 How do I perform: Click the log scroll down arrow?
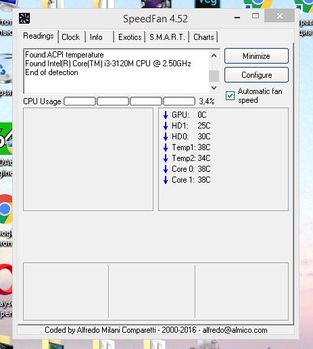coord(214,88)
